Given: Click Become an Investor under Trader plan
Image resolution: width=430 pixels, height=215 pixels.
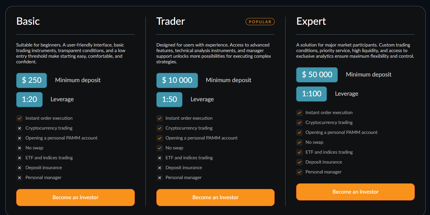Looking at the screenshot, I should (x=215, y=197).
